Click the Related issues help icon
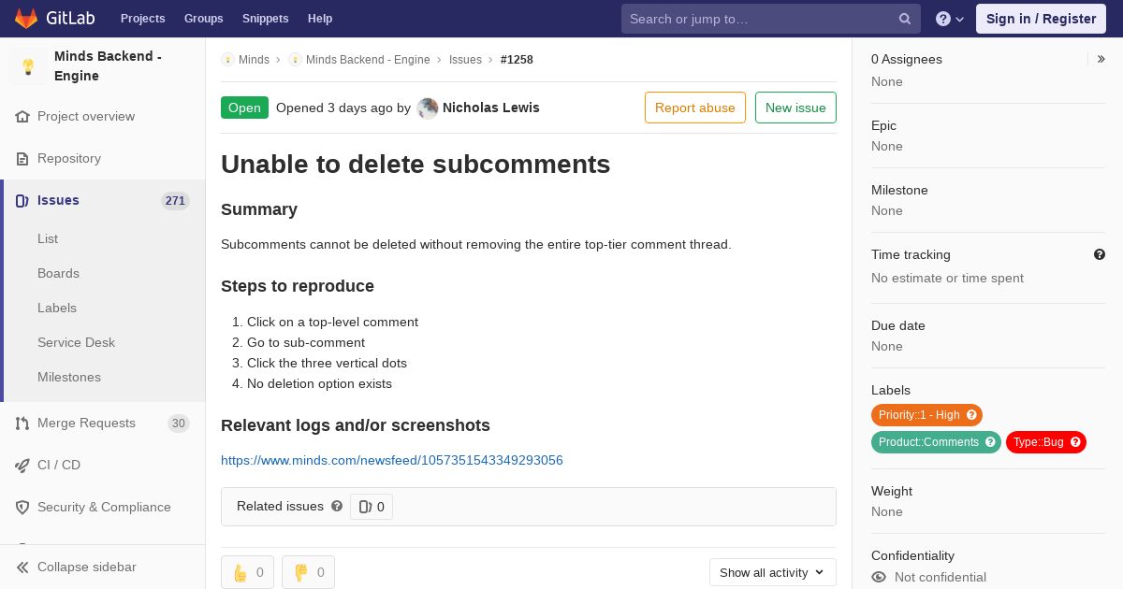This screenshot has width=1123, height=589. 337,506
